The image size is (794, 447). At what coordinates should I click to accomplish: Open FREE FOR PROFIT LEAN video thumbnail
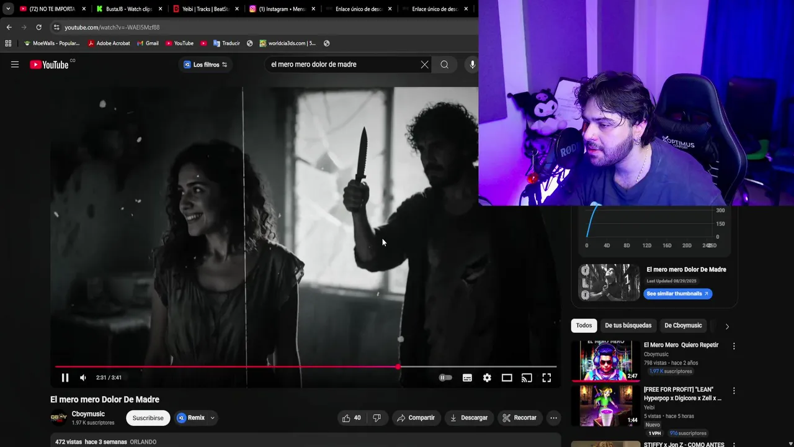[605, 405]
